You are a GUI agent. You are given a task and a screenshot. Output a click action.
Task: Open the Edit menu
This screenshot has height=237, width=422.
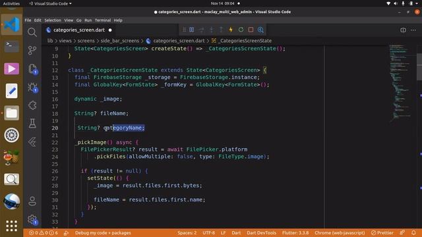coord(38,20)
